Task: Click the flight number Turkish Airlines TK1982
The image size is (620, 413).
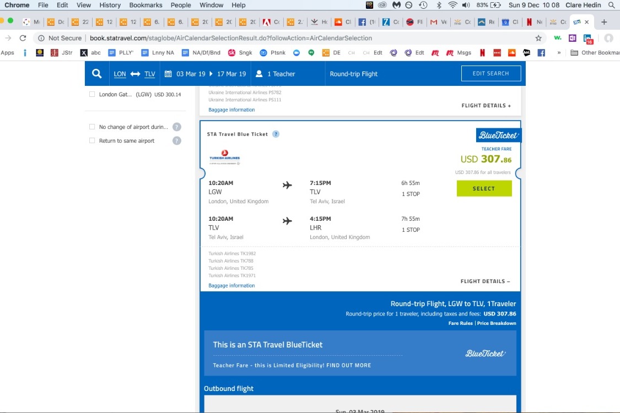Action: click(232, 253)
